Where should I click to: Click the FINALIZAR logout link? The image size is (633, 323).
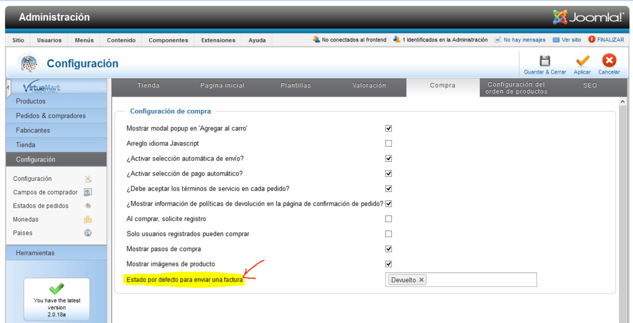click(611, 40)
